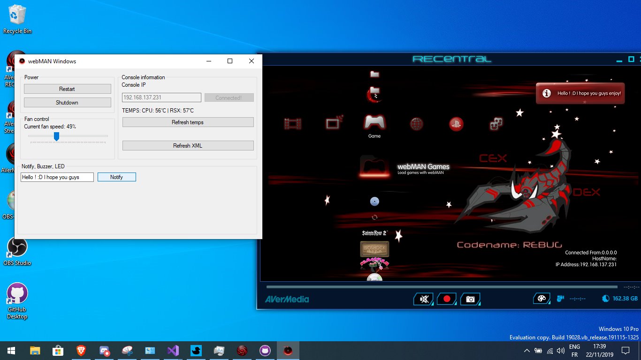Open Visual Studio from the taskbar
Image resolution: width=641 pixels, height=360 pixels.
(173, 351)
